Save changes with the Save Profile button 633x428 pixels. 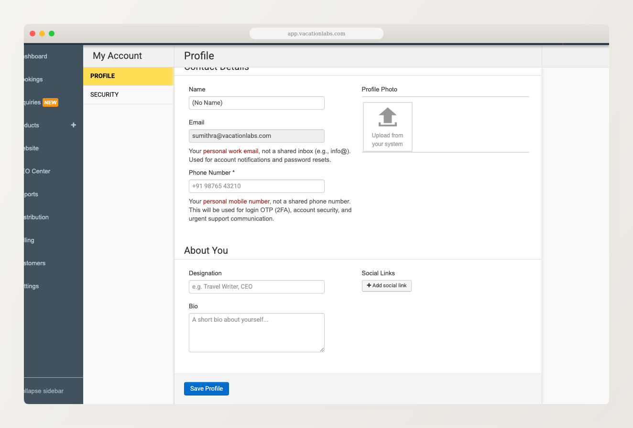point(206,388)
